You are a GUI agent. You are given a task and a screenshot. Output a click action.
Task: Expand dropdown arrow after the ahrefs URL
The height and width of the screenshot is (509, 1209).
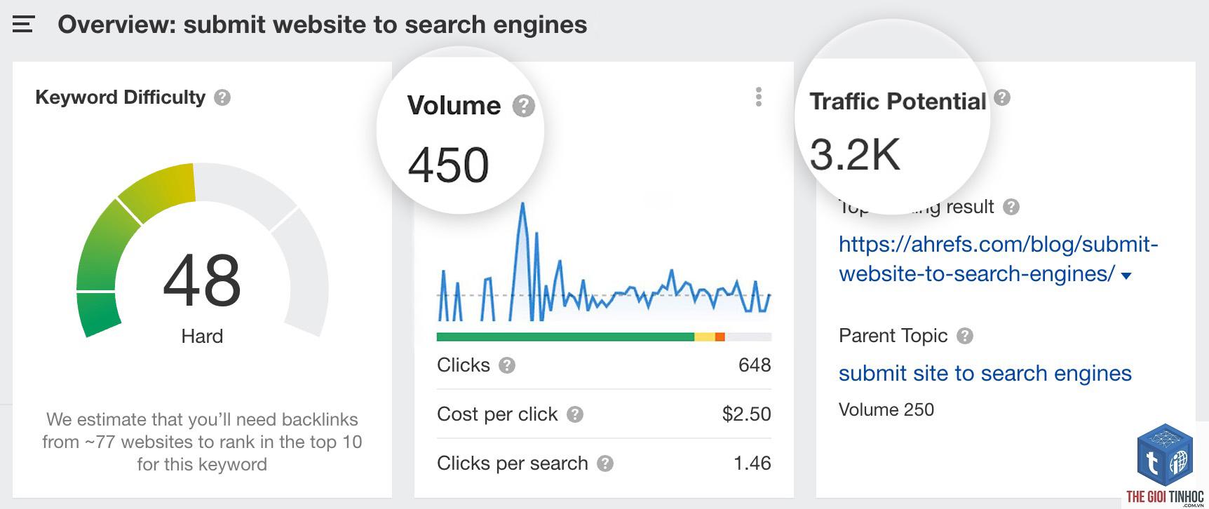pyautogui.click(x=1126, y=276)
